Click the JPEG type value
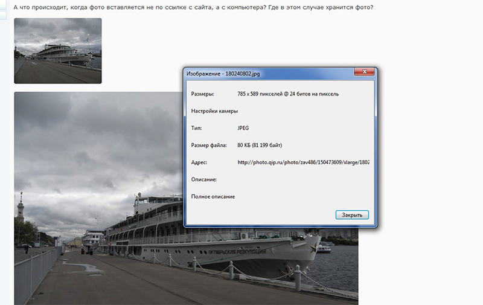Viewport: 483px width, 305px height. (243, 128)
